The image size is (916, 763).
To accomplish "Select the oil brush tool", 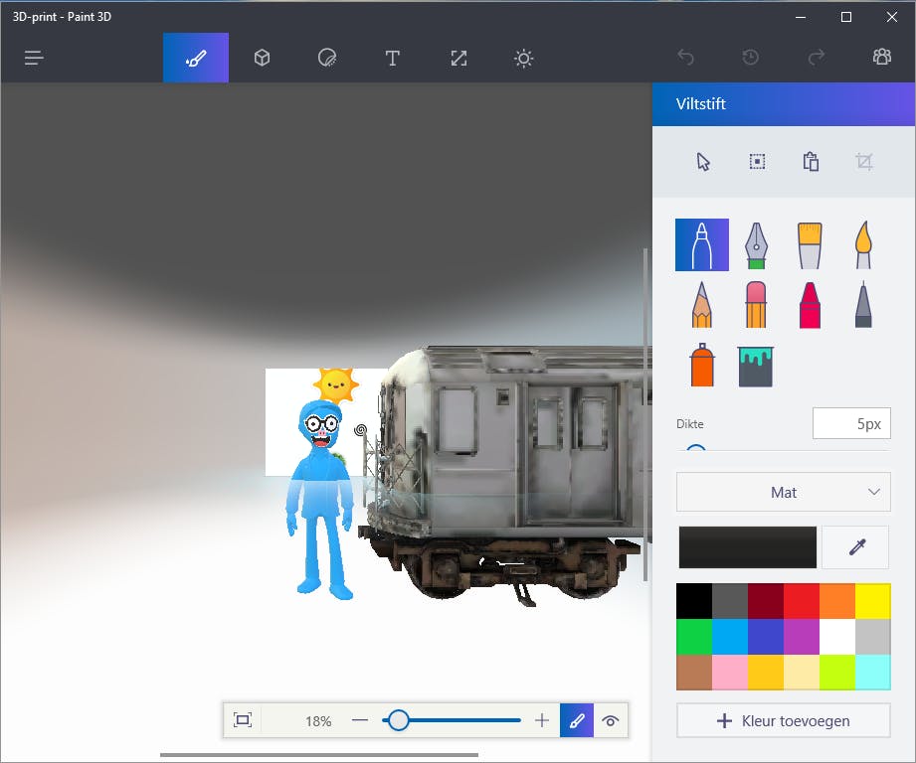I will click(809, 244).
